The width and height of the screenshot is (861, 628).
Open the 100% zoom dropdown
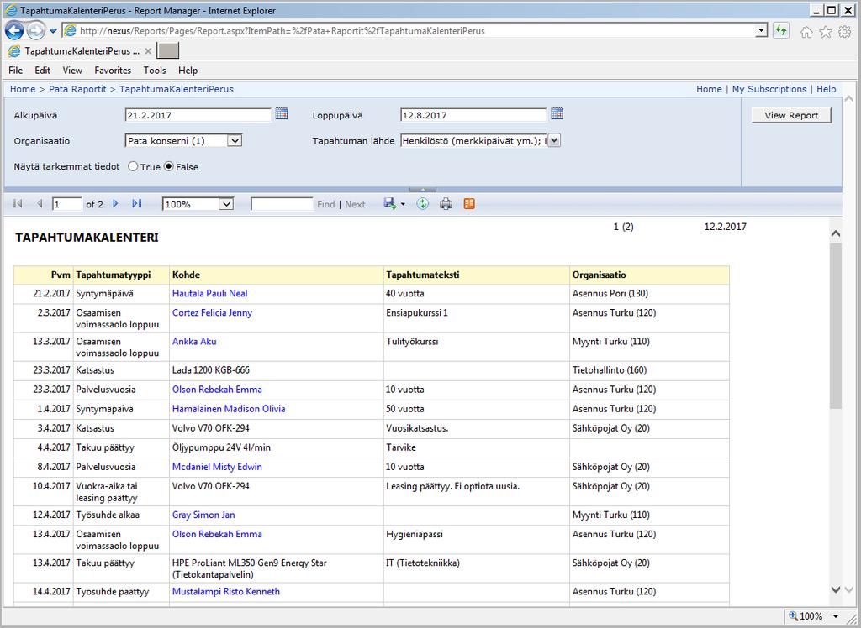(x=226, y=204)
